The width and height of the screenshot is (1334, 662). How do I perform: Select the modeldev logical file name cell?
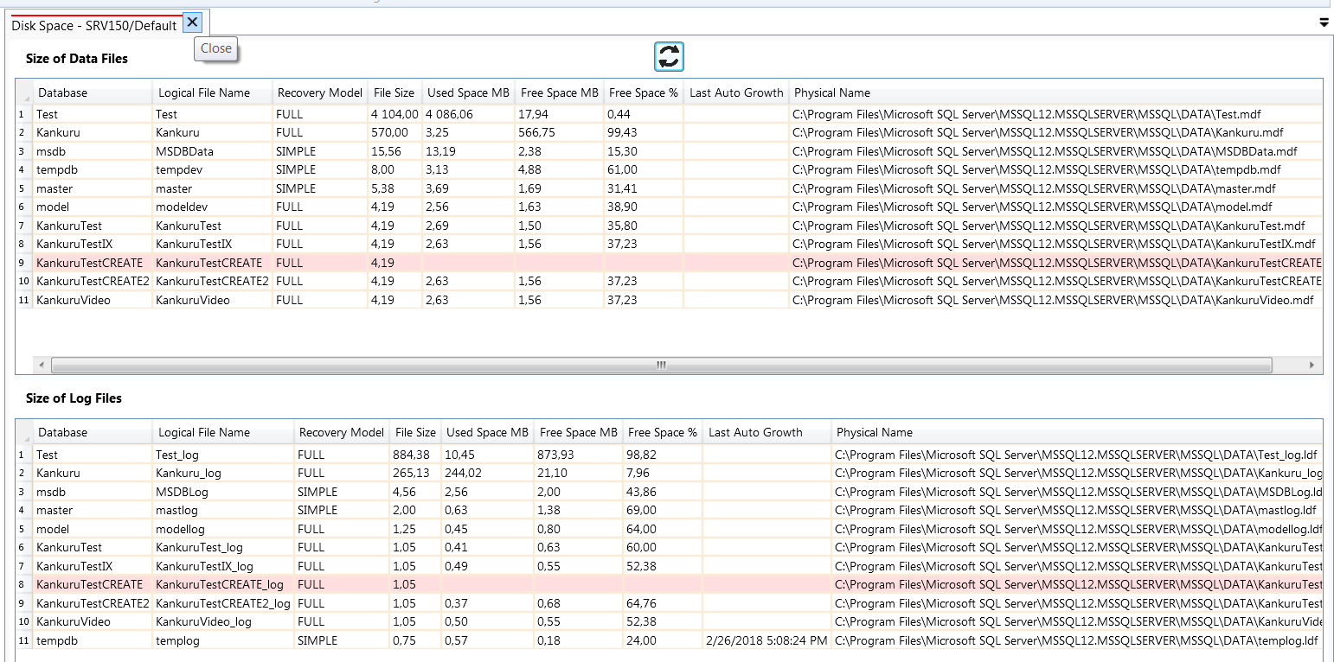pyautogui.click(x=212, y=207)
